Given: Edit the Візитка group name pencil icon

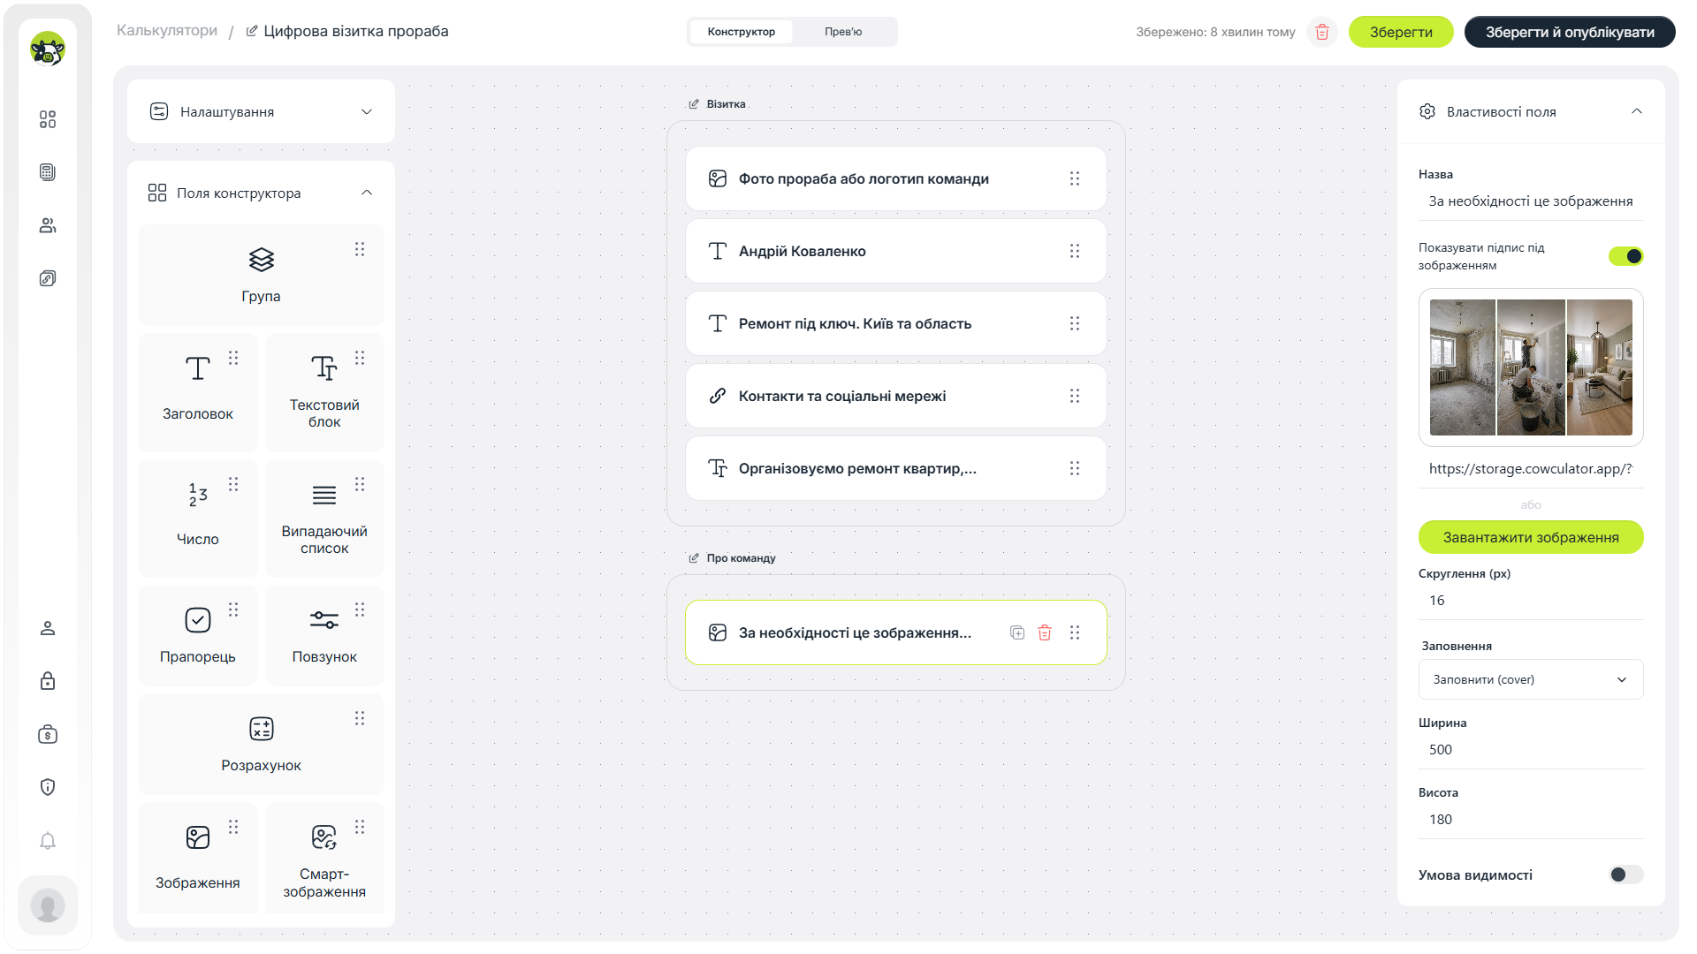Looking at the screenshot, I should tap(694, 104).
